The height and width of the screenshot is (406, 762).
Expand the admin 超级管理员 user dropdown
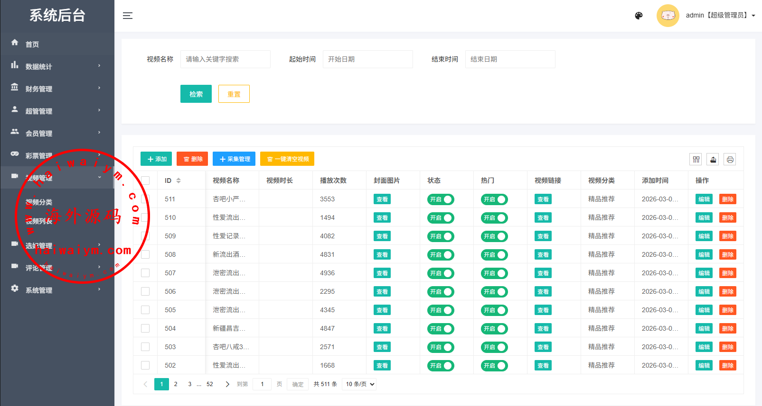pyautogui.click(x=720, y=16)
